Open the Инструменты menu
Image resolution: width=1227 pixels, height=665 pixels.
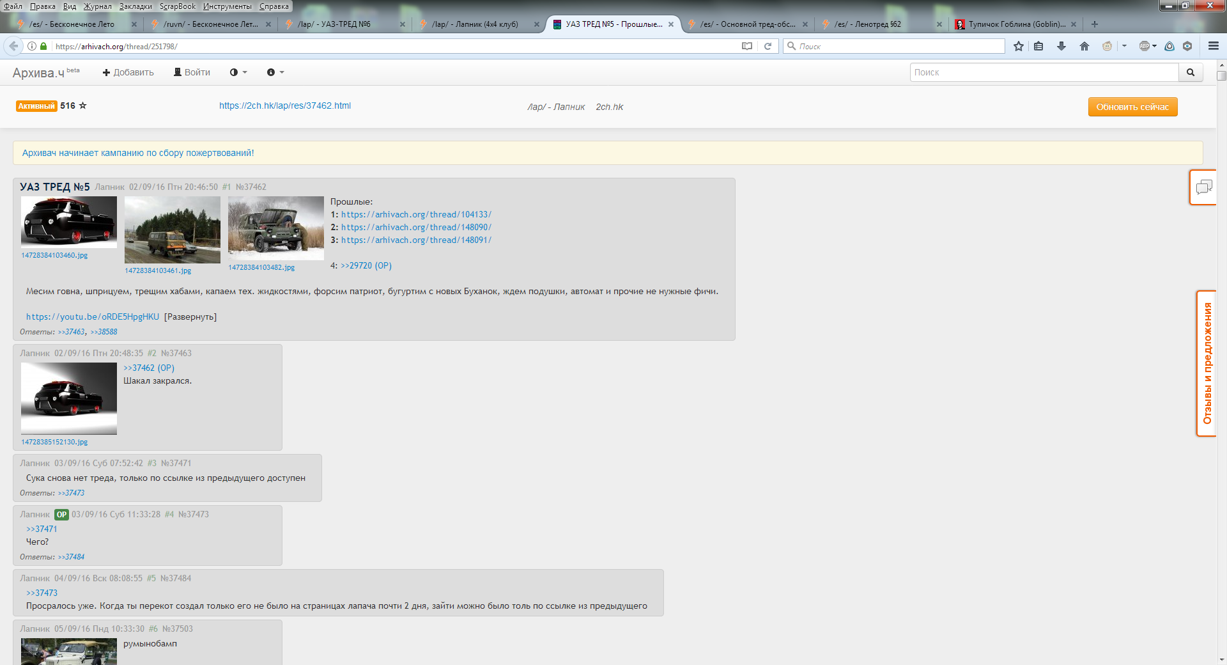(x=228, y=6)
